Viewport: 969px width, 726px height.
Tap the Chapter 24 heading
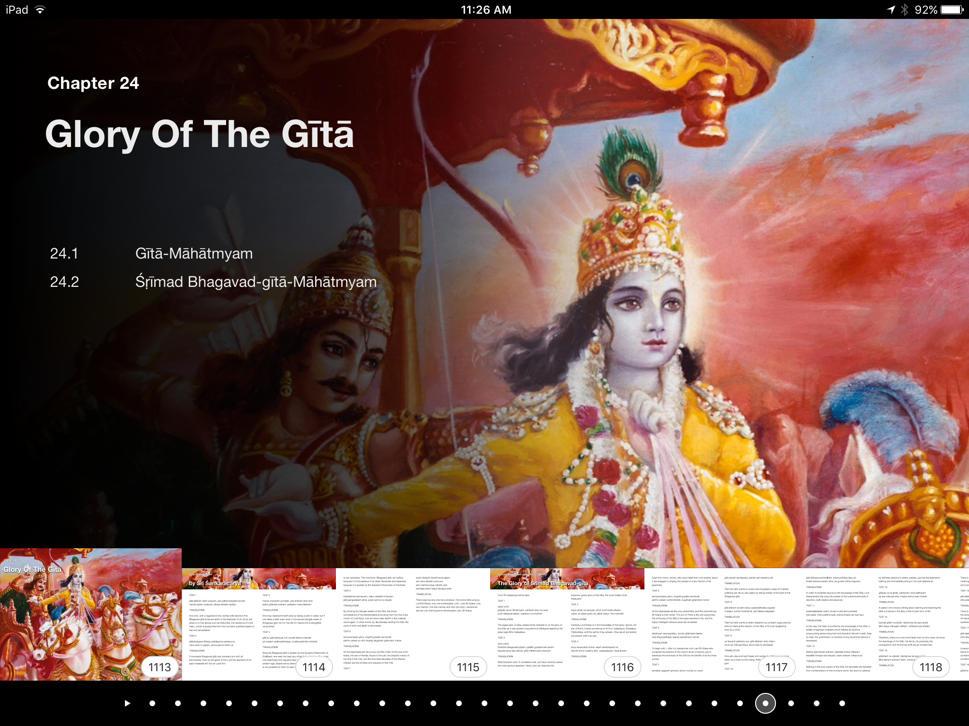click(x=93, y=83)
